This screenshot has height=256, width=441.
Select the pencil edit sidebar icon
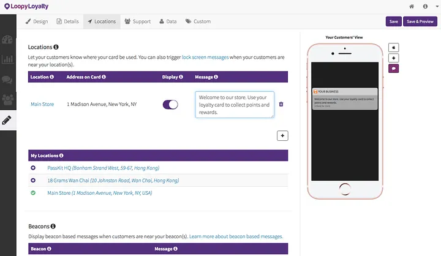(7, 120)
